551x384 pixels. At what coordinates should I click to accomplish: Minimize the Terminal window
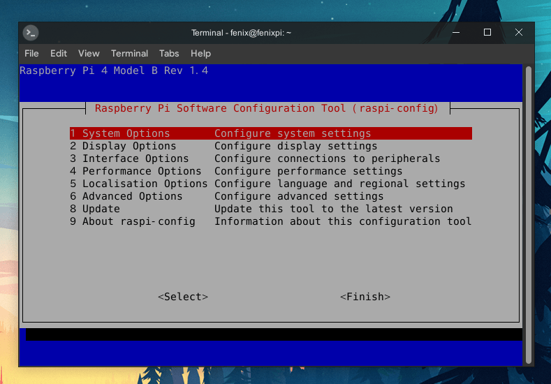(x=456, y=33)
